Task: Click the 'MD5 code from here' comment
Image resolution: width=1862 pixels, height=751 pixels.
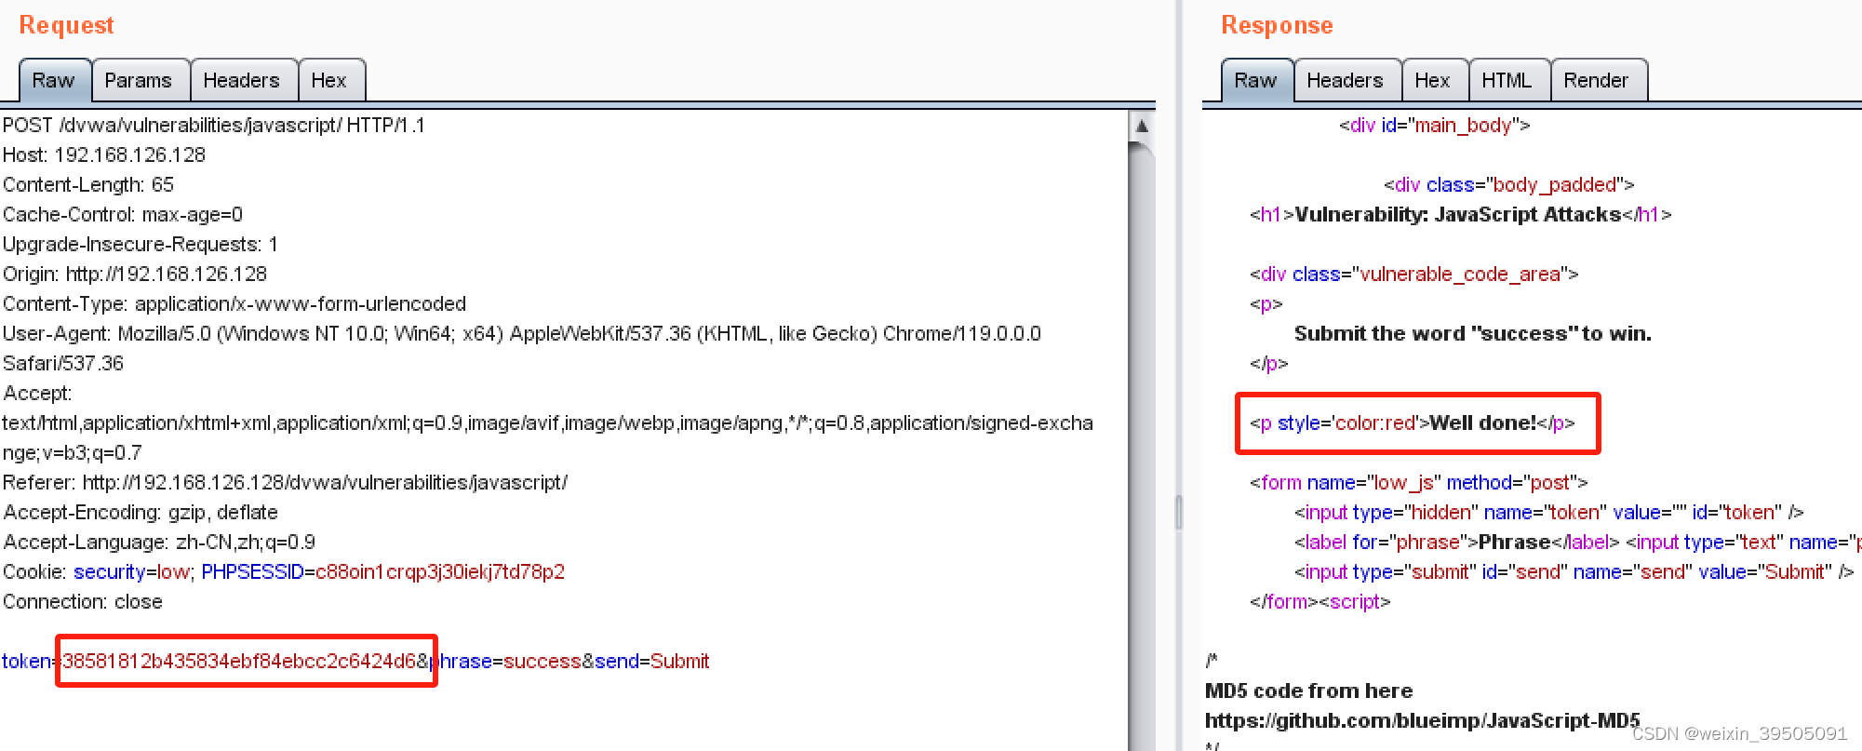Action: tap(1309, 691)
